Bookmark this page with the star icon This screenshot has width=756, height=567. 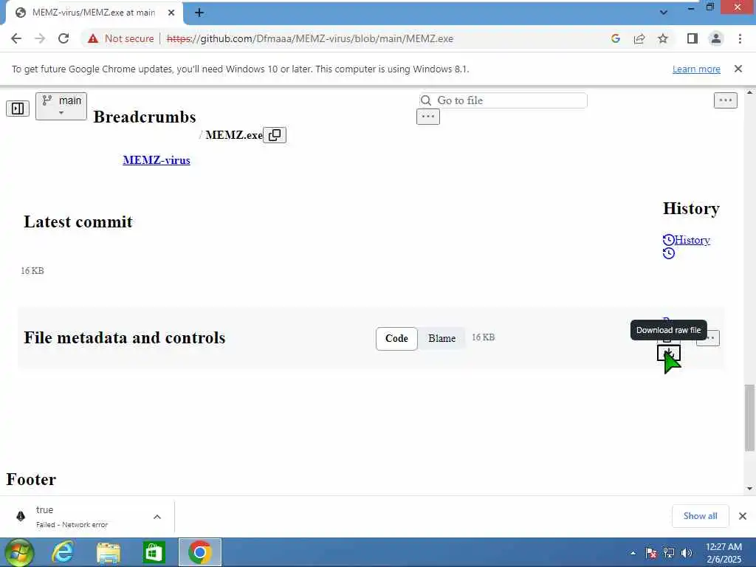[x=663, y=38]
